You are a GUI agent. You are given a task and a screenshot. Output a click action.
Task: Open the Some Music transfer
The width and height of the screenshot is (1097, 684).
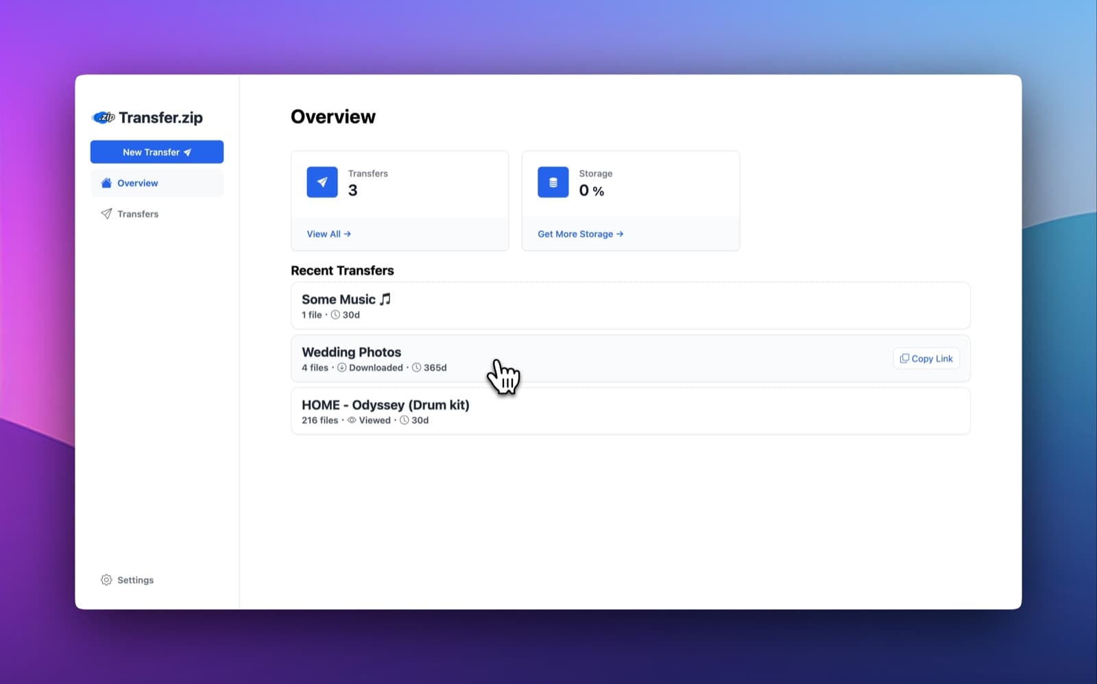[x=631, y=306]
